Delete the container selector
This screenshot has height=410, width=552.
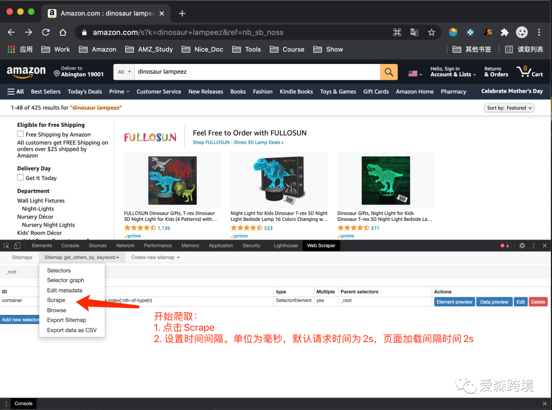(538, 302)
